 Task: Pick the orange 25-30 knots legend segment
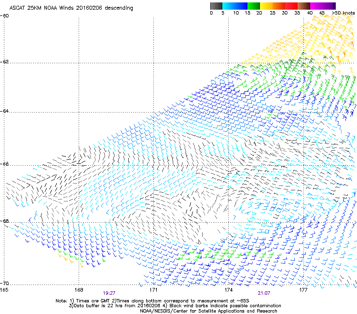[279, 6]
